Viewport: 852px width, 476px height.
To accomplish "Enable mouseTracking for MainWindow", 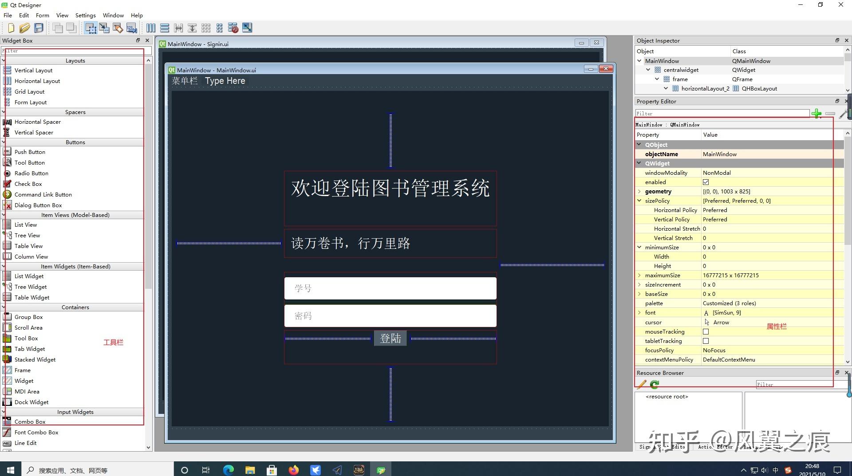I will (x=706, y=331).
